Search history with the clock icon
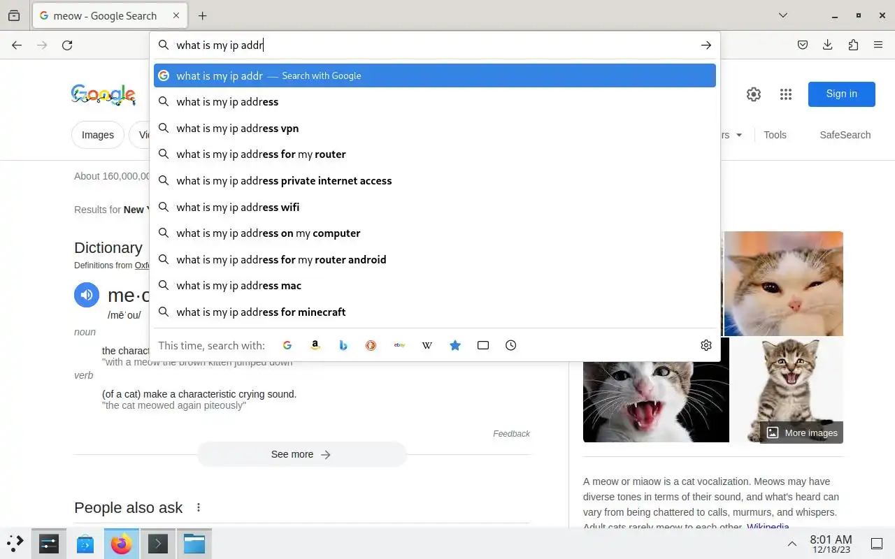895x559 pixels. pyautogui.click(x=511, y=345)
